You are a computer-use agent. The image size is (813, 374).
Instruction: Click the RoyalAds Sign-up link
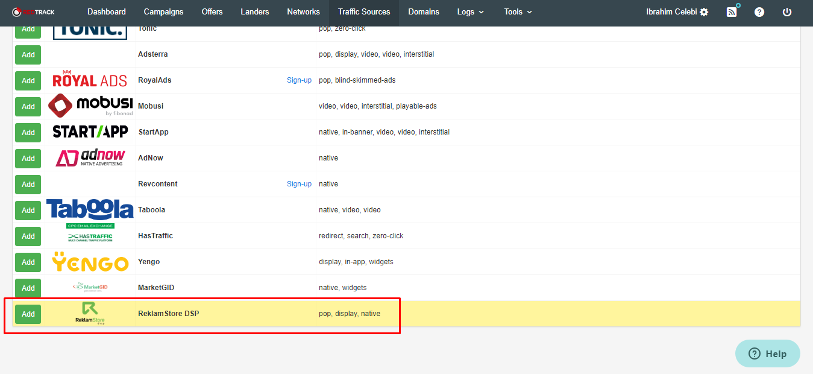tap(299, 80)
